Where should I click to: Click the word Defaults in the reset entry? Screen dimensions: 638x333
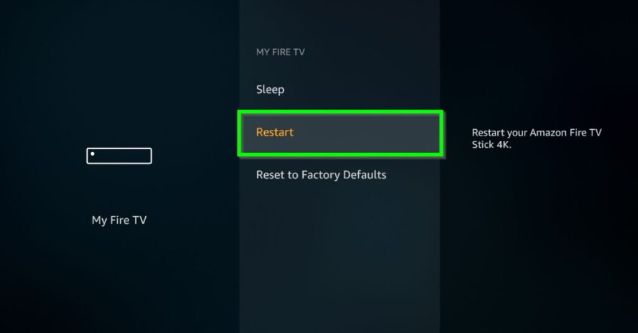(364, 175)
